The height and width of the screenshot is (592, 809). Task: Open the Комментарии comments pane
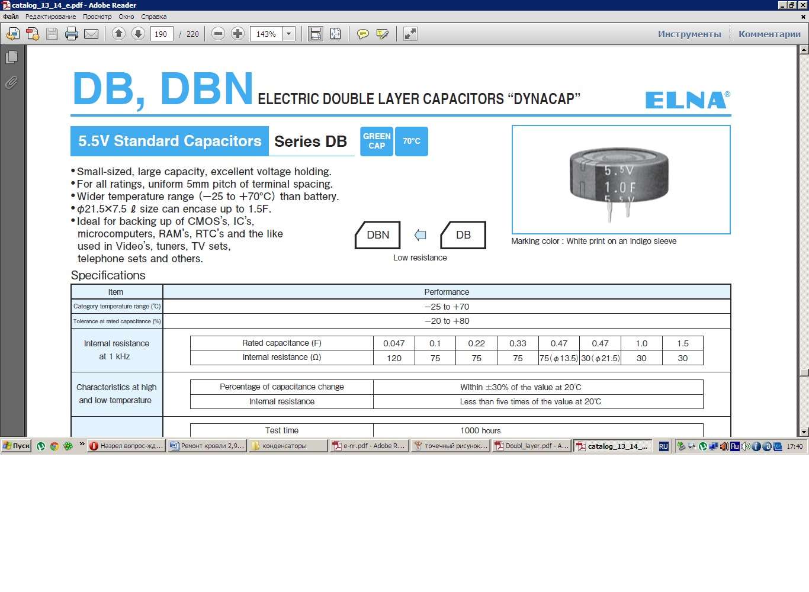769,34
